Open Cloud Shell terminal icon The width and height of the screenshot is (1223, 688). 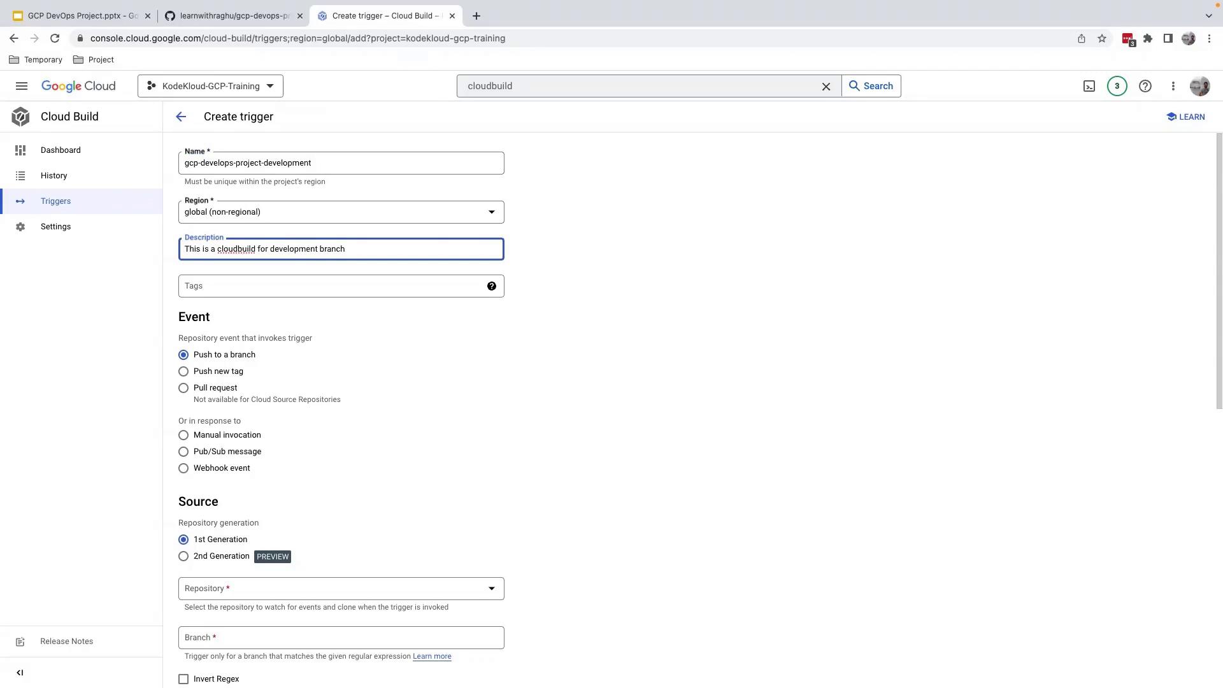[1089, 86]
